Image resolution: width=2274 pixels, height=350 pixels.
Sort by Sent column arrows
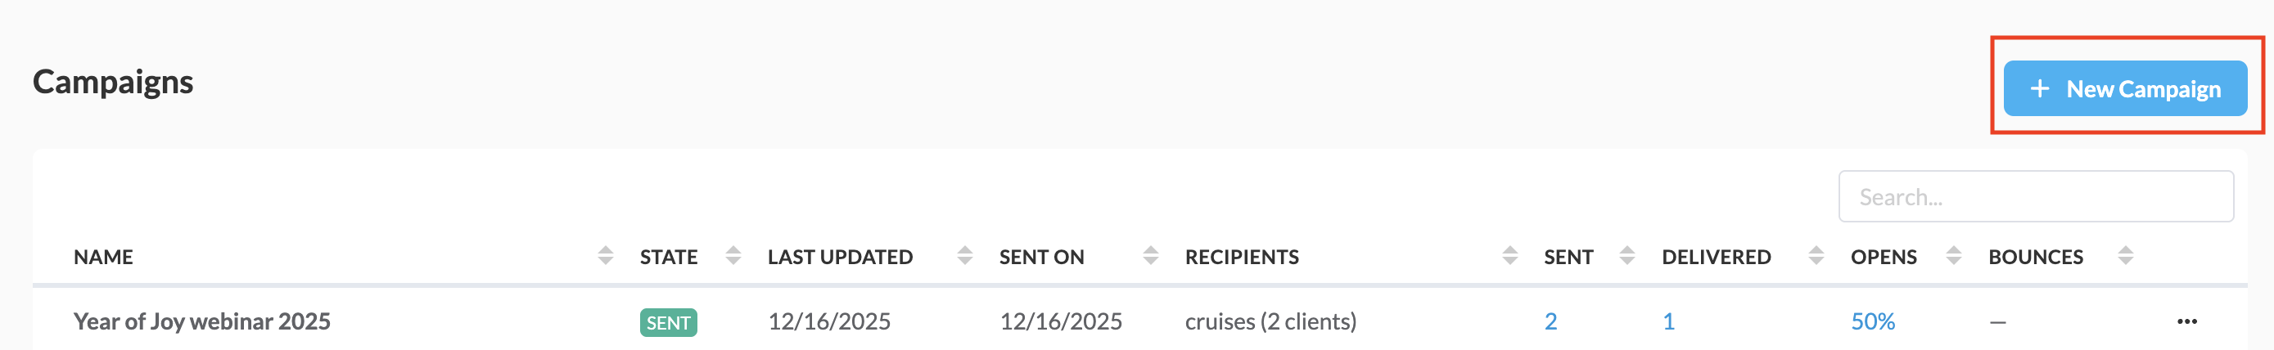pos(1627,256)
